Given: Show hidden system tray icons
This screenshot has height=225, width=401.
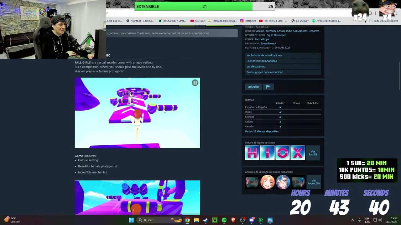Looking at the screenshot, I should tap(352, 220).
